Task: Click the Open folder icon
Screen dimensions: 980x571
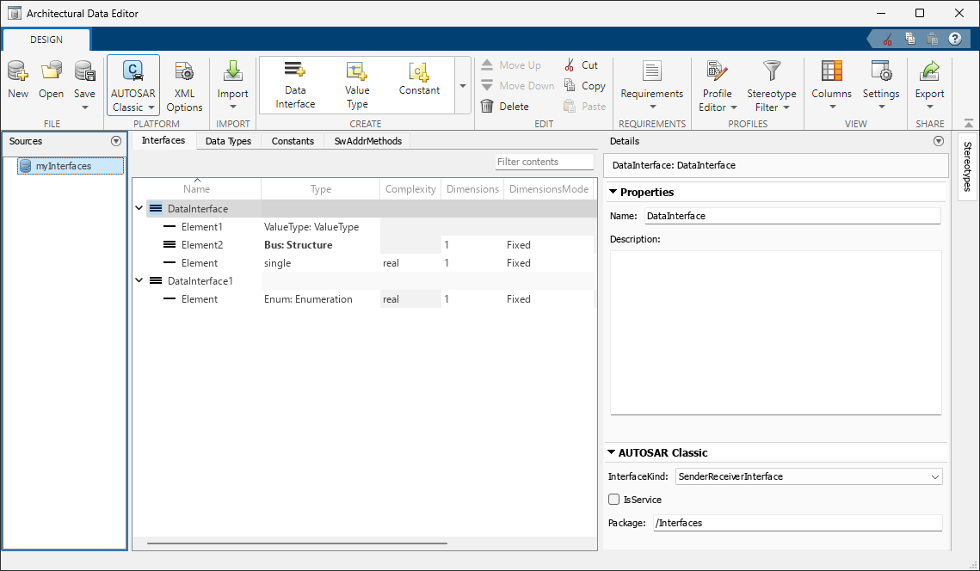Action: [x=51, y=72]
